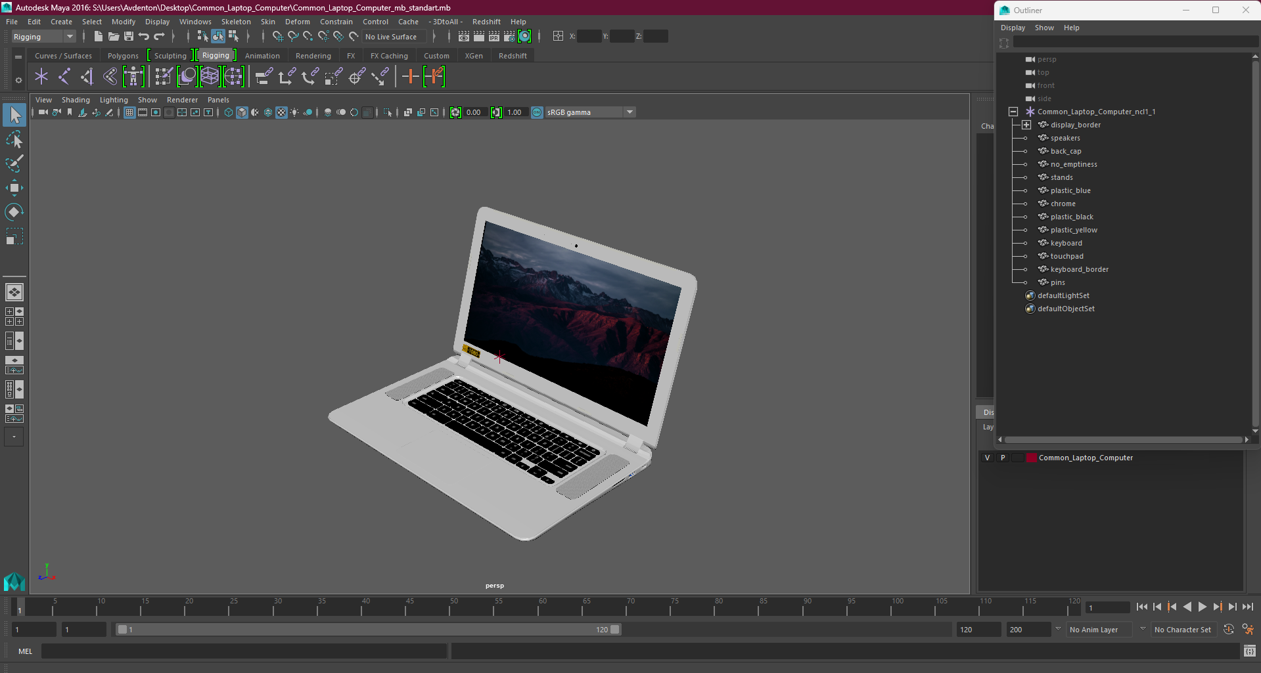Redo the action from toolbar
This screenshot has width=1261, height=673.
[159, 37]
